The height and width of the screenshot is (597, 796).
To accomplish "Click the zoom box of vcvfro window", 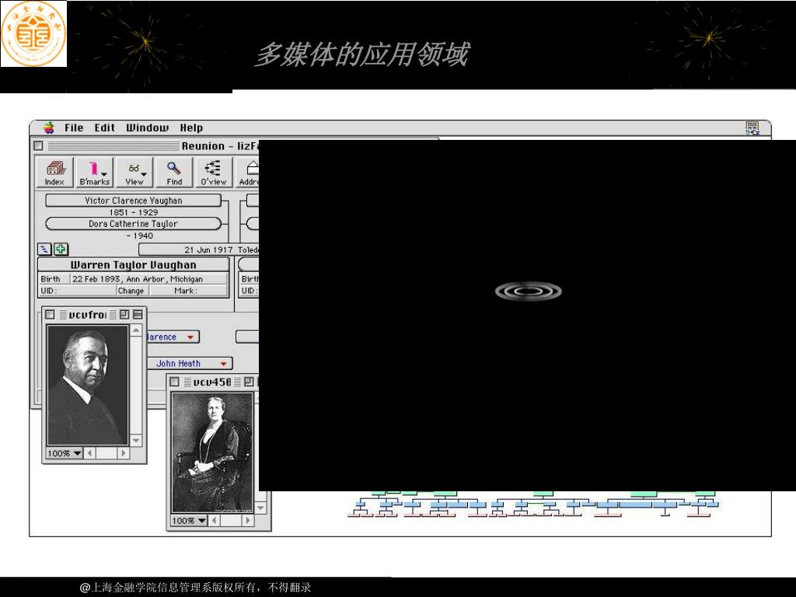I will [x=124, y=315].
